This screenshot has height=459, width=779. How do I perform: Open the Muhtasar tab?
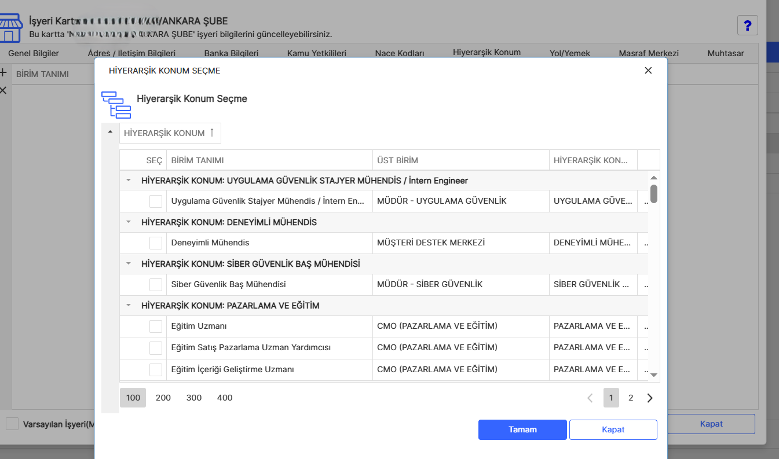726,53
